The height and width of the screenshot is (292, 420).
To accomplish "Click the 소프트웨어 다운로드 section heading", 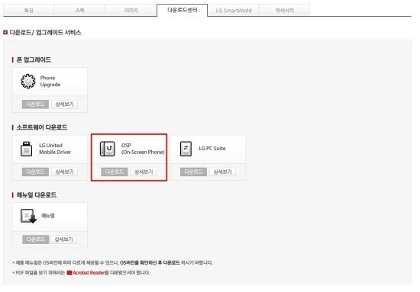I will click(x=42, y=127).
